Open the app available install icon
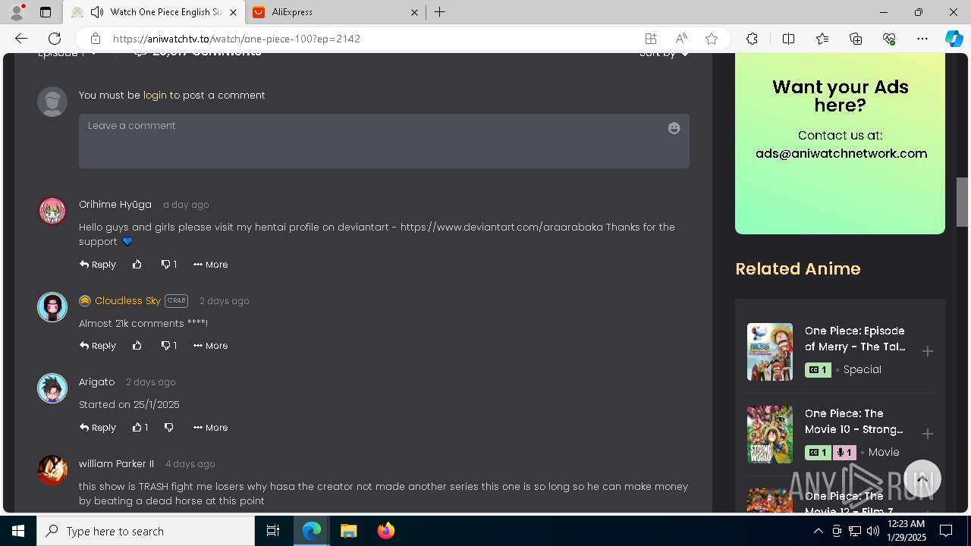The width and height of the screenshot is (971, 546). (x=651, y=39)
